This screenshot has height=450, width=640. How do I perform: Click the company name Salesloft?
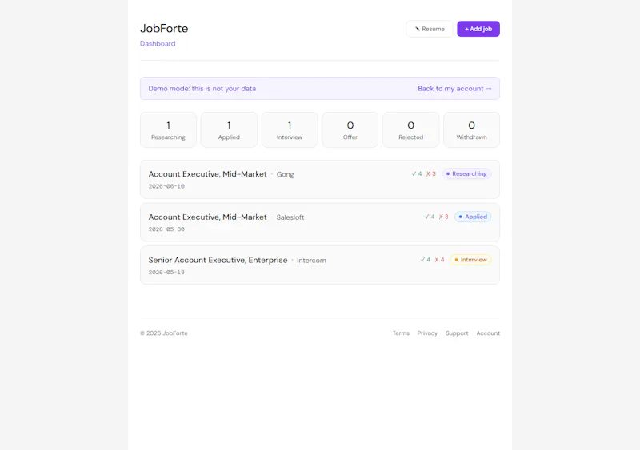(x=290, y=217)
